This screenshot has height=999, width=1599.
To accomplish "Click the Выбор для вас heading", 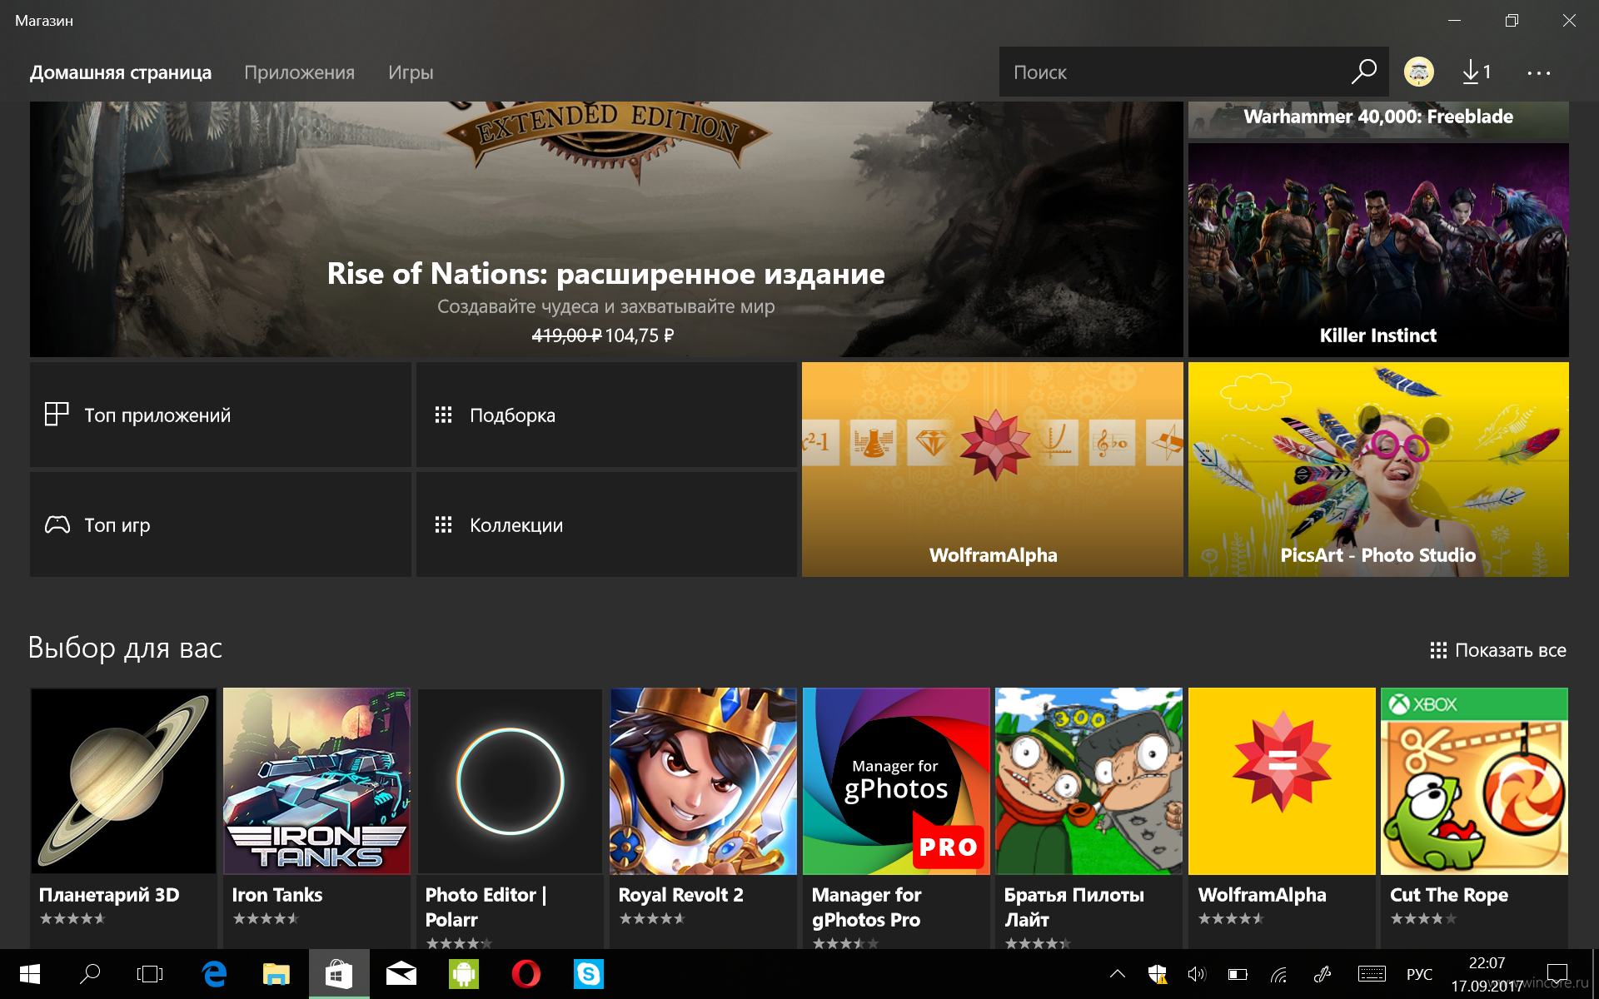I will coord(125,648).
